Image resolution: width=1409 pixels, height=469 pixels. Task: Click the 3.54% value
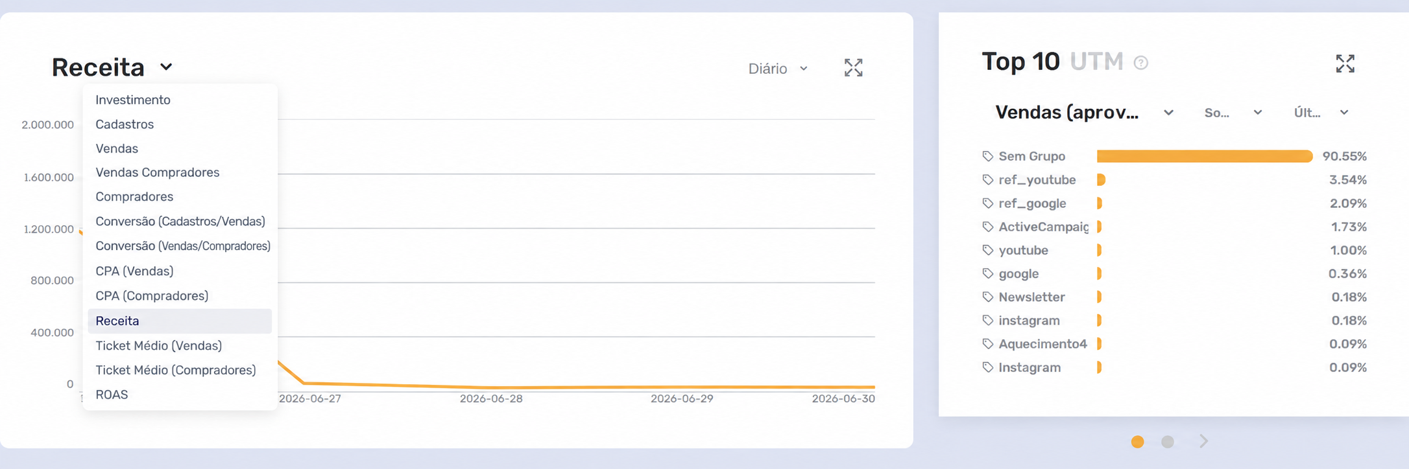coord(1347,179)
